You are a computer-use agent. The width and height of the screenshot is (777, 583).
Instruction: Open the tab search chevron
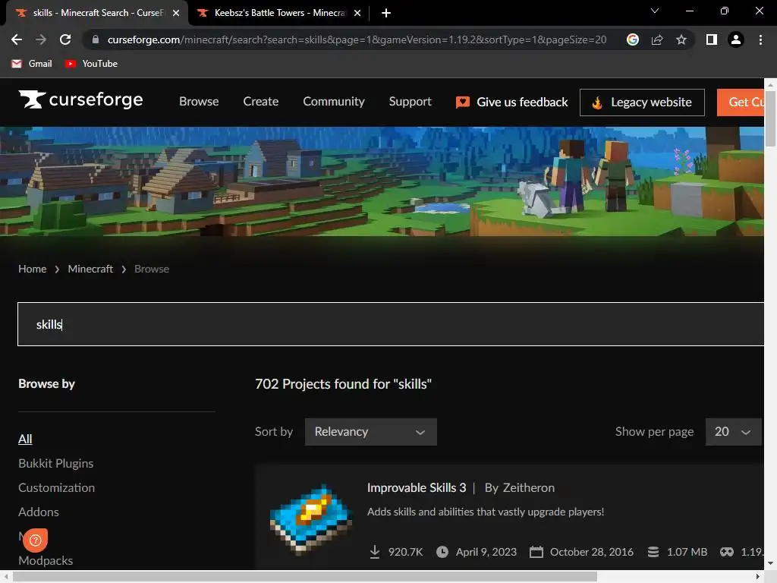click(655, 11)
